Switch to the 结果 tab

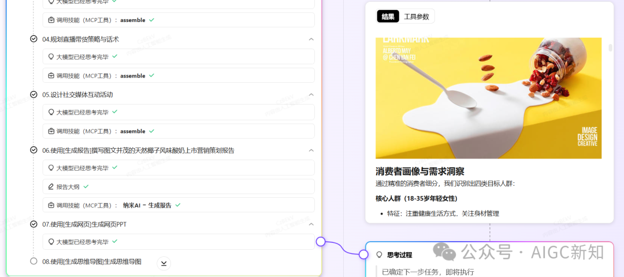click(388, 16)
